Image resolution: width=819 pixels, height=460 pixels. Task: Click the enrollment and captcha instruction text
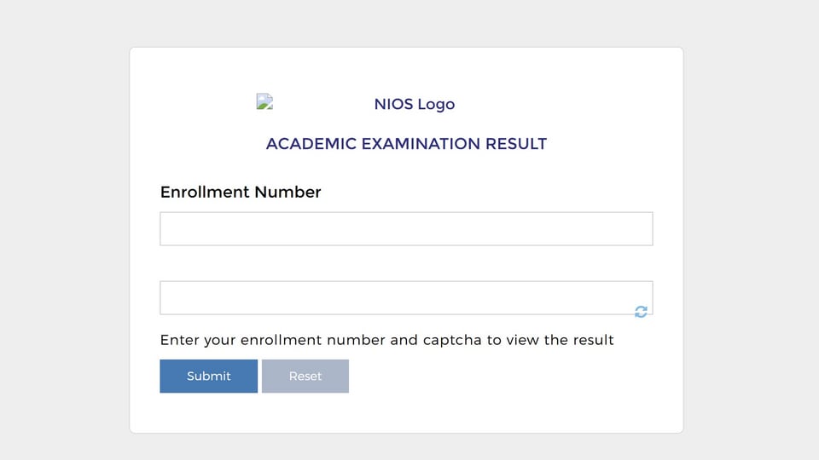coord(387,340)
